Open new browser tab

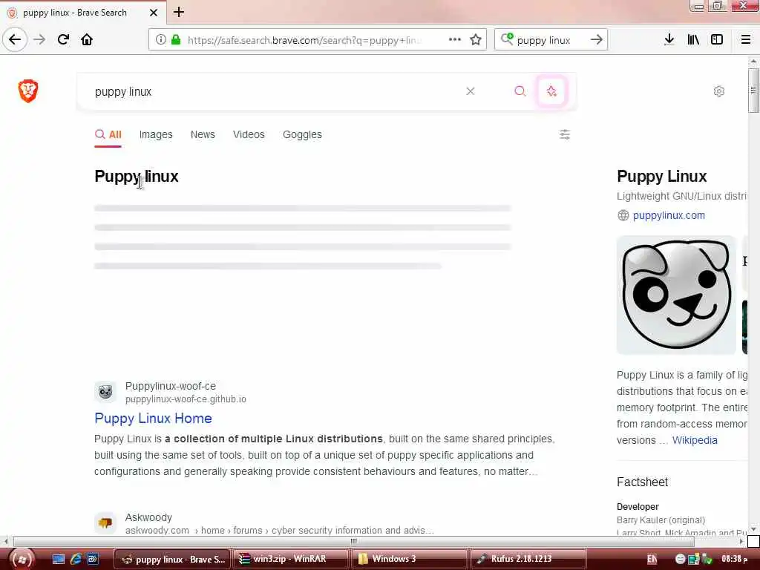pyautogui.click(x=179, y=12)
